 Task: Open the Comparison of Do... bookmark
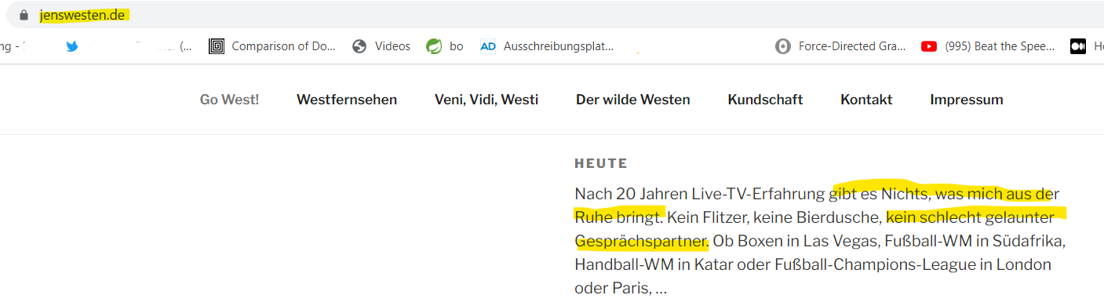click(272, 46)
